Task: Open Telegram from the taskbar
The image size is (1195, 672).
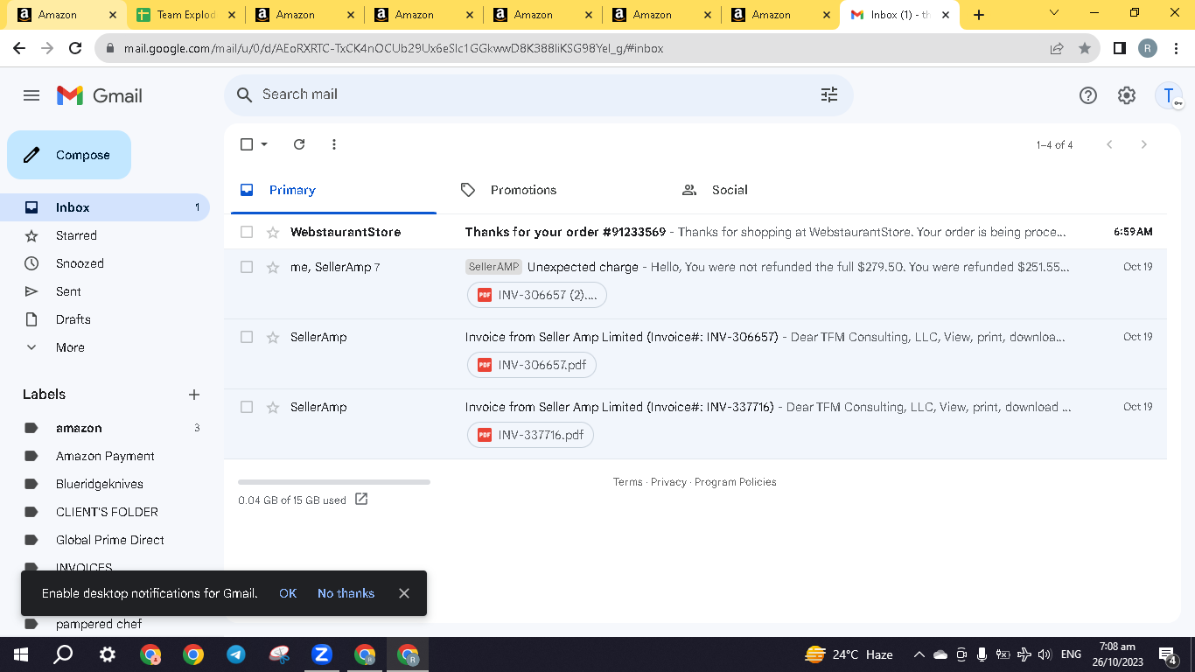Action: pos(236,654)
